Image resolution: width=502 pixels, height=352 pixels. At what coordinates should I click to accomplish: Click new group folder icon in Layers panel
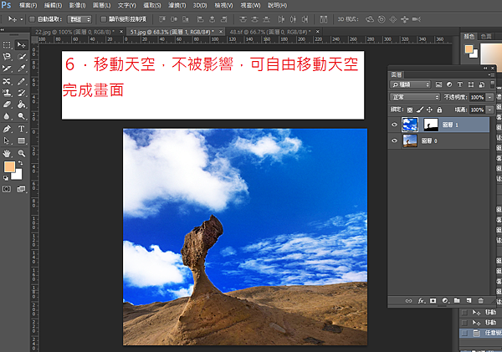[457, 300]
